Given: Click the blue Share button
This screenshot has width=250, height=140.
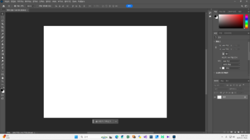Looking at the screenshot, I should tap(129, 6).
